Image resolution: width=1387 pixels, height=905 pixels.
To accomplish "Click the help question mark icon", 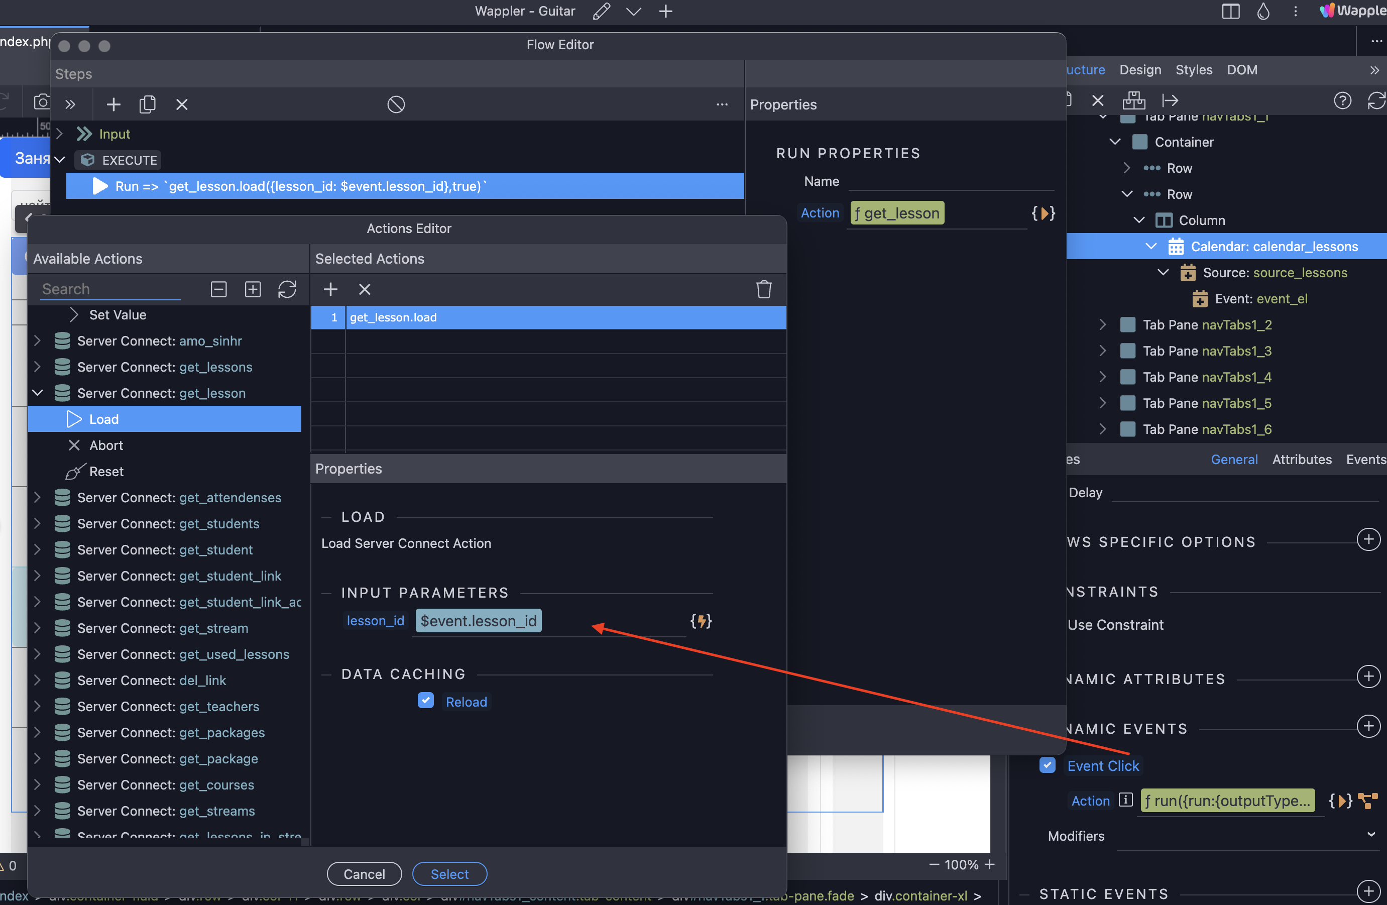I will pos(1342,101).
